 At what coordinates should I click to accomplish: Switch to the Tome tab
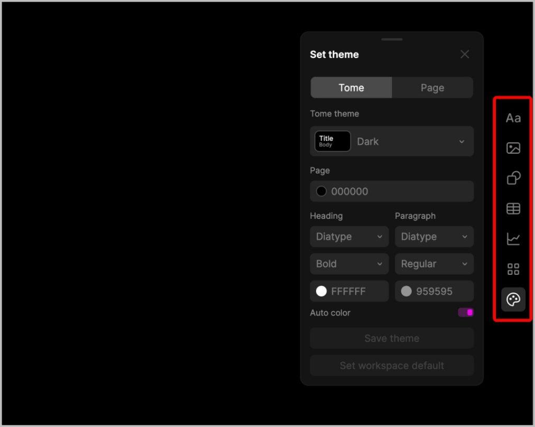point(351,88)
